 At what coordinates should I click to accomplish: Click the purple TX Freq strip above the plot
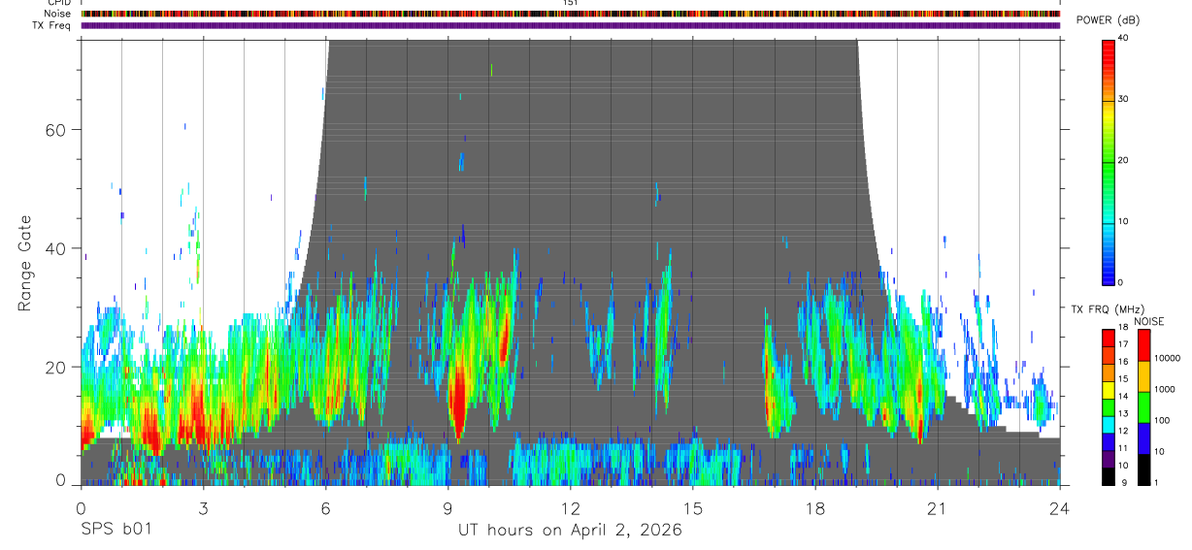coord(571,25)
